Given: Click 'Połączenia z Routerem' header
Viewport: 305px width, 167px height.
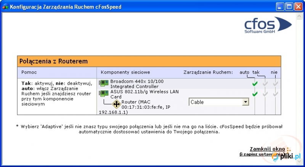Looking at the screenshot, I should [53, 61].
